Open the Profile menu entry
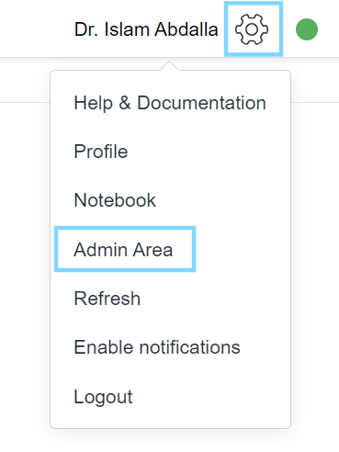The height and width of the screenshot is (452, 339). [101, 152]
